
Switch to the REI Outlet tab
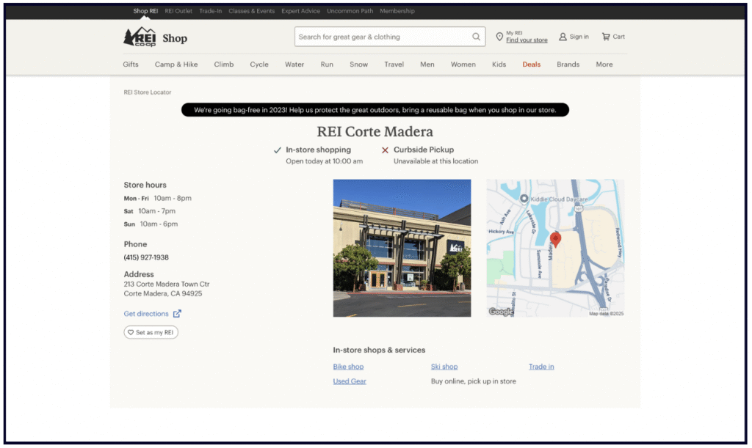(x=178, y=11)
